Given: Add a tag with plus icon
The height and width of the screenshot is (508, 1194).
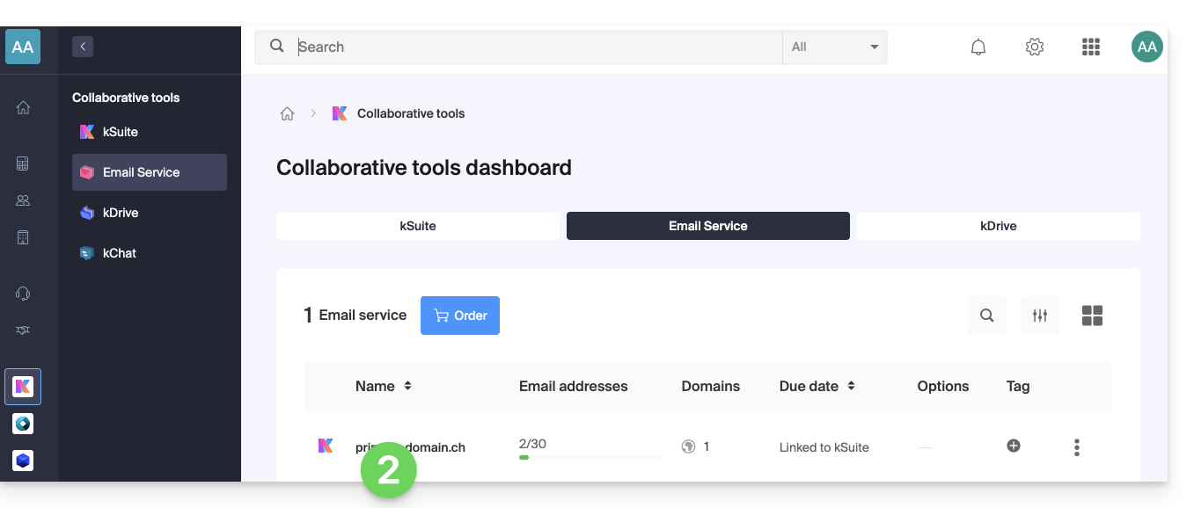Looking at the screenshot, I should [x=1013, y=446].
